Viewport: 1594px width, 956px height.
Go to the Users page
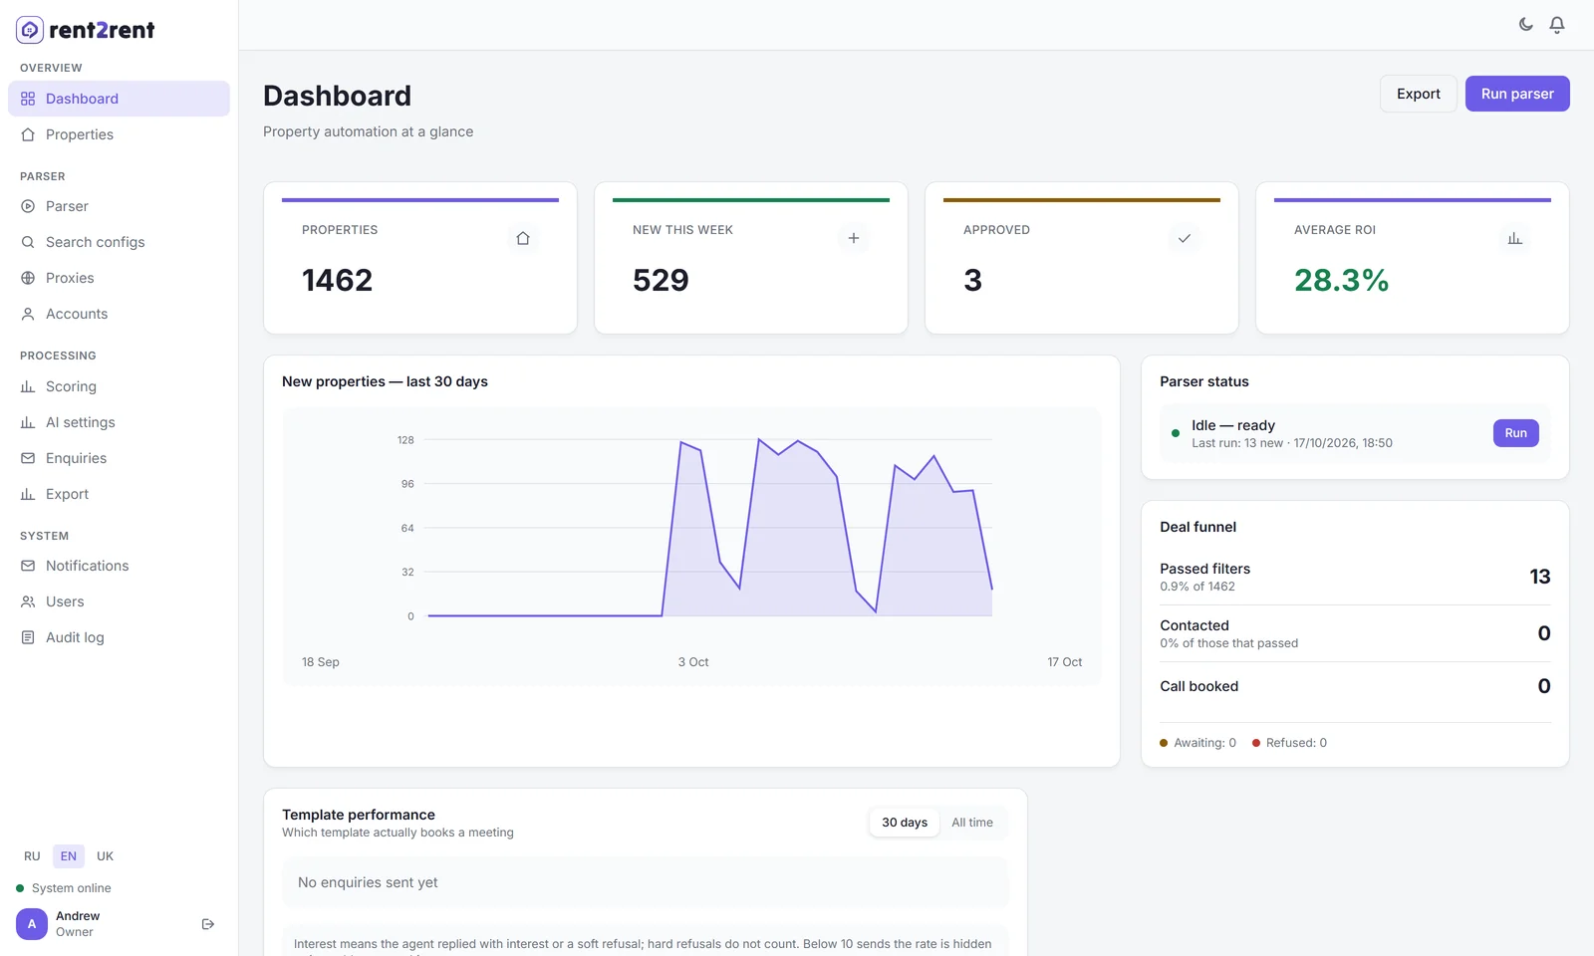click(119, 601)
